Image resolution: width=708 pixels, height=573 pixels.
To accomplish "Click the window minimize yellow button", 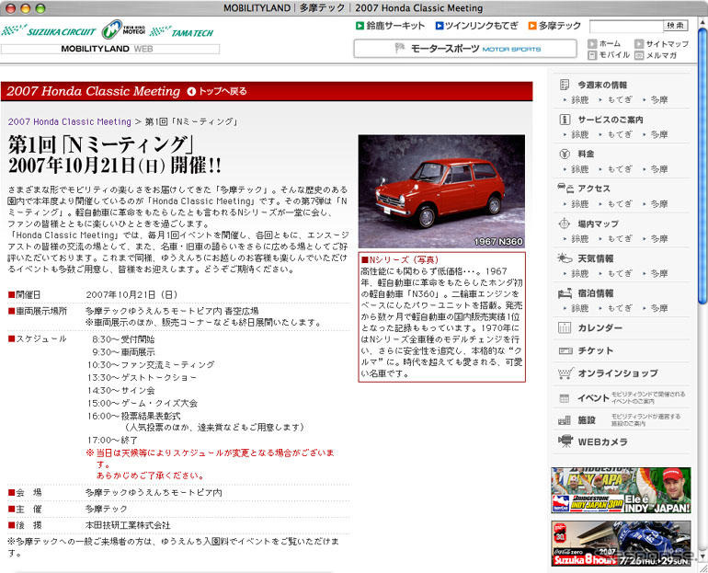I will click(x=26, y=8).
